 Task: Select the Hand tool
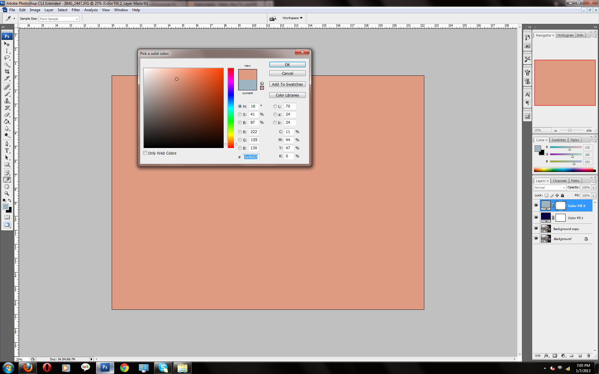point(7,186)
